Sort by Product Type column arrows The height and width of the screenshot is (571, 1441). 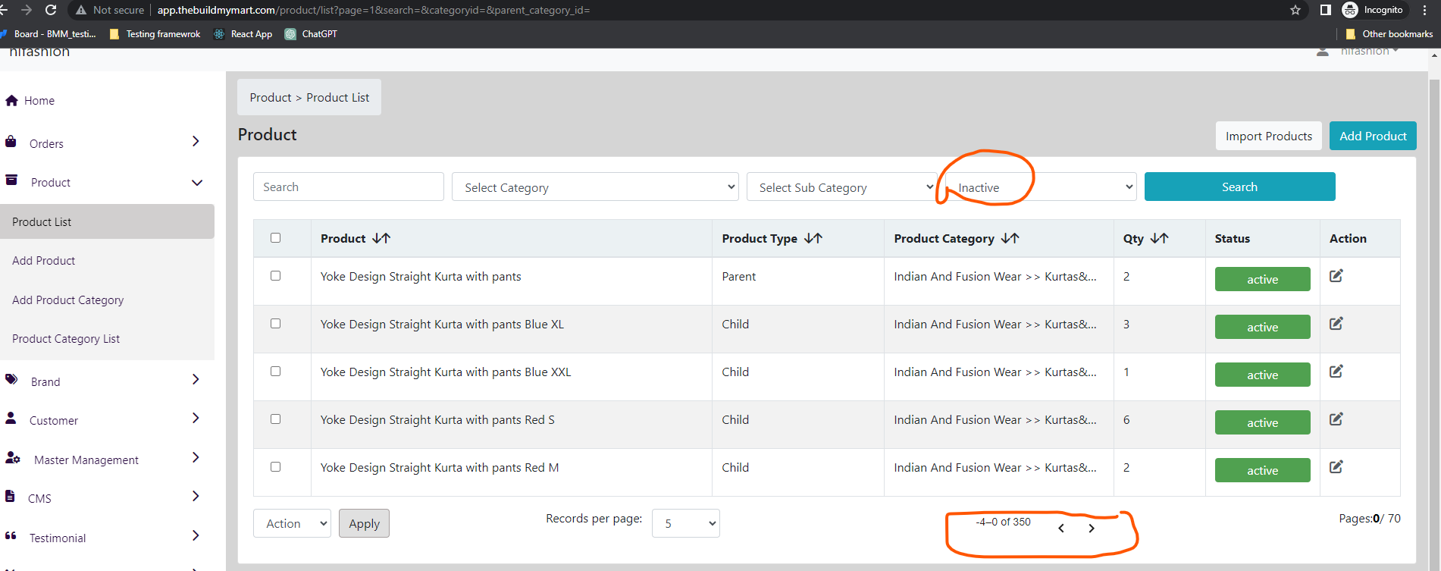tap(813, 238)
